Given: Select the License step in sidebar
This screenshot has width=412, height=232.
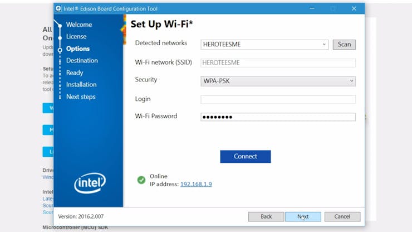Looking at the screenshot, I should [x=76, y=36].
